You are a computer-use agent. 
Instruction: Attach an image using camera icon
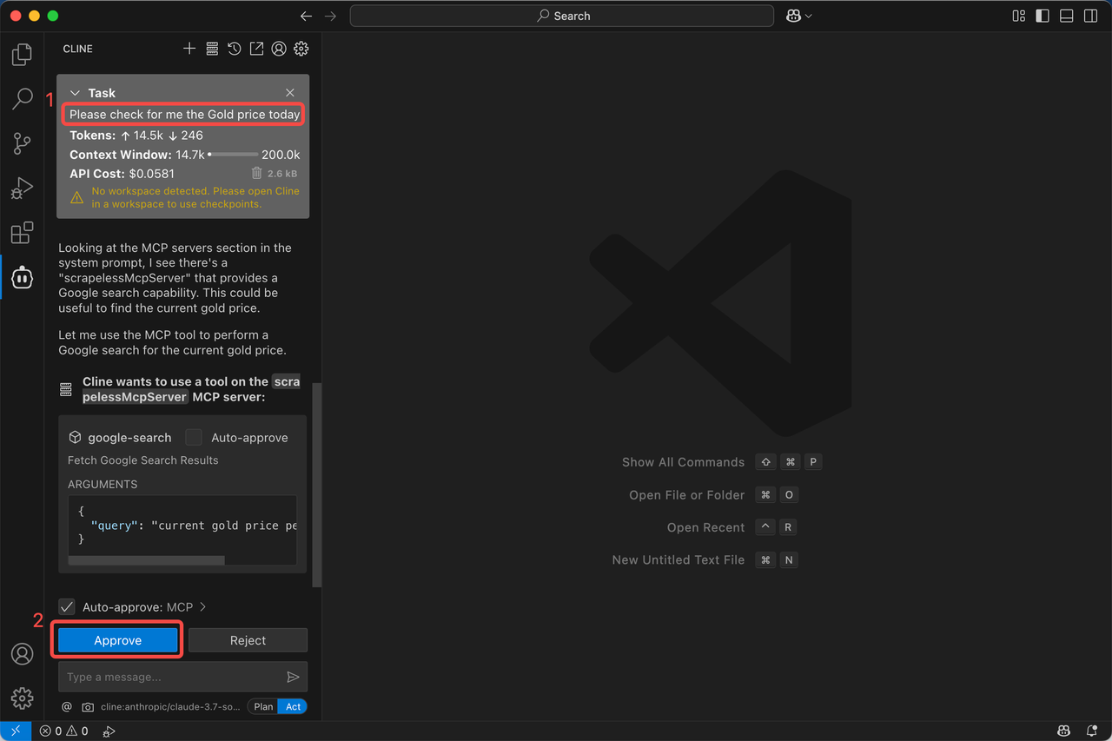coord(88,707)
